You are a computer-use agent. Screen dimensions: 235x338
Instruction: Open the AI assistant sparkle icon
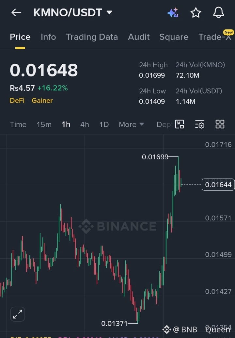click(173, 13)
